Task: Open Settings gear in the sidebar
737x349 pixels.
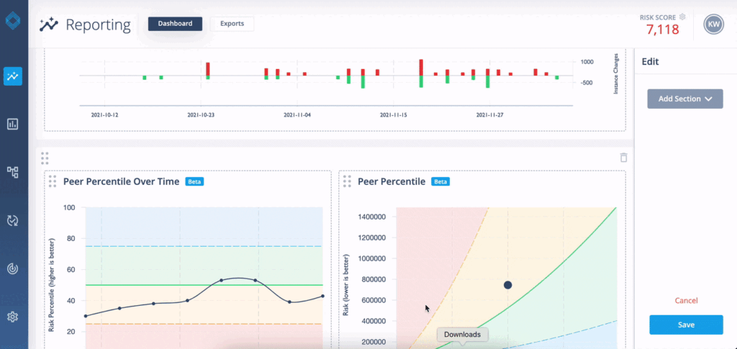Action: [13, 317]
